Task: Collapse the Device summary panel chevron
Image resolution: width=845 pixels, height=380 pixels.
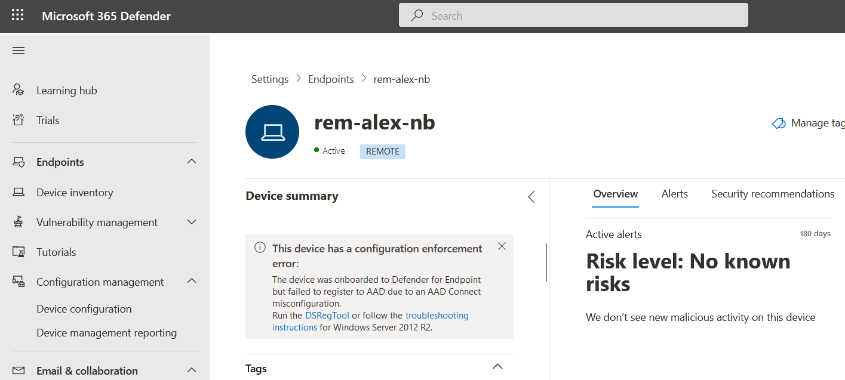Action: [531, 197]
